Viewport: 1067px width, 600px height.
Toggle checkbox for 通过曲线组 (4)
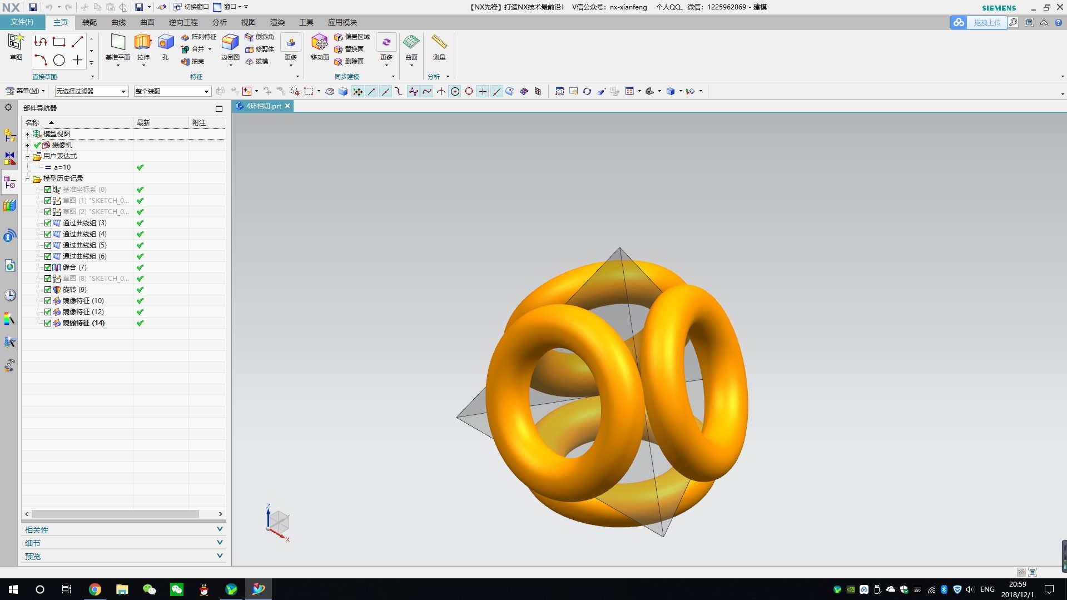(x=48, y=234)
